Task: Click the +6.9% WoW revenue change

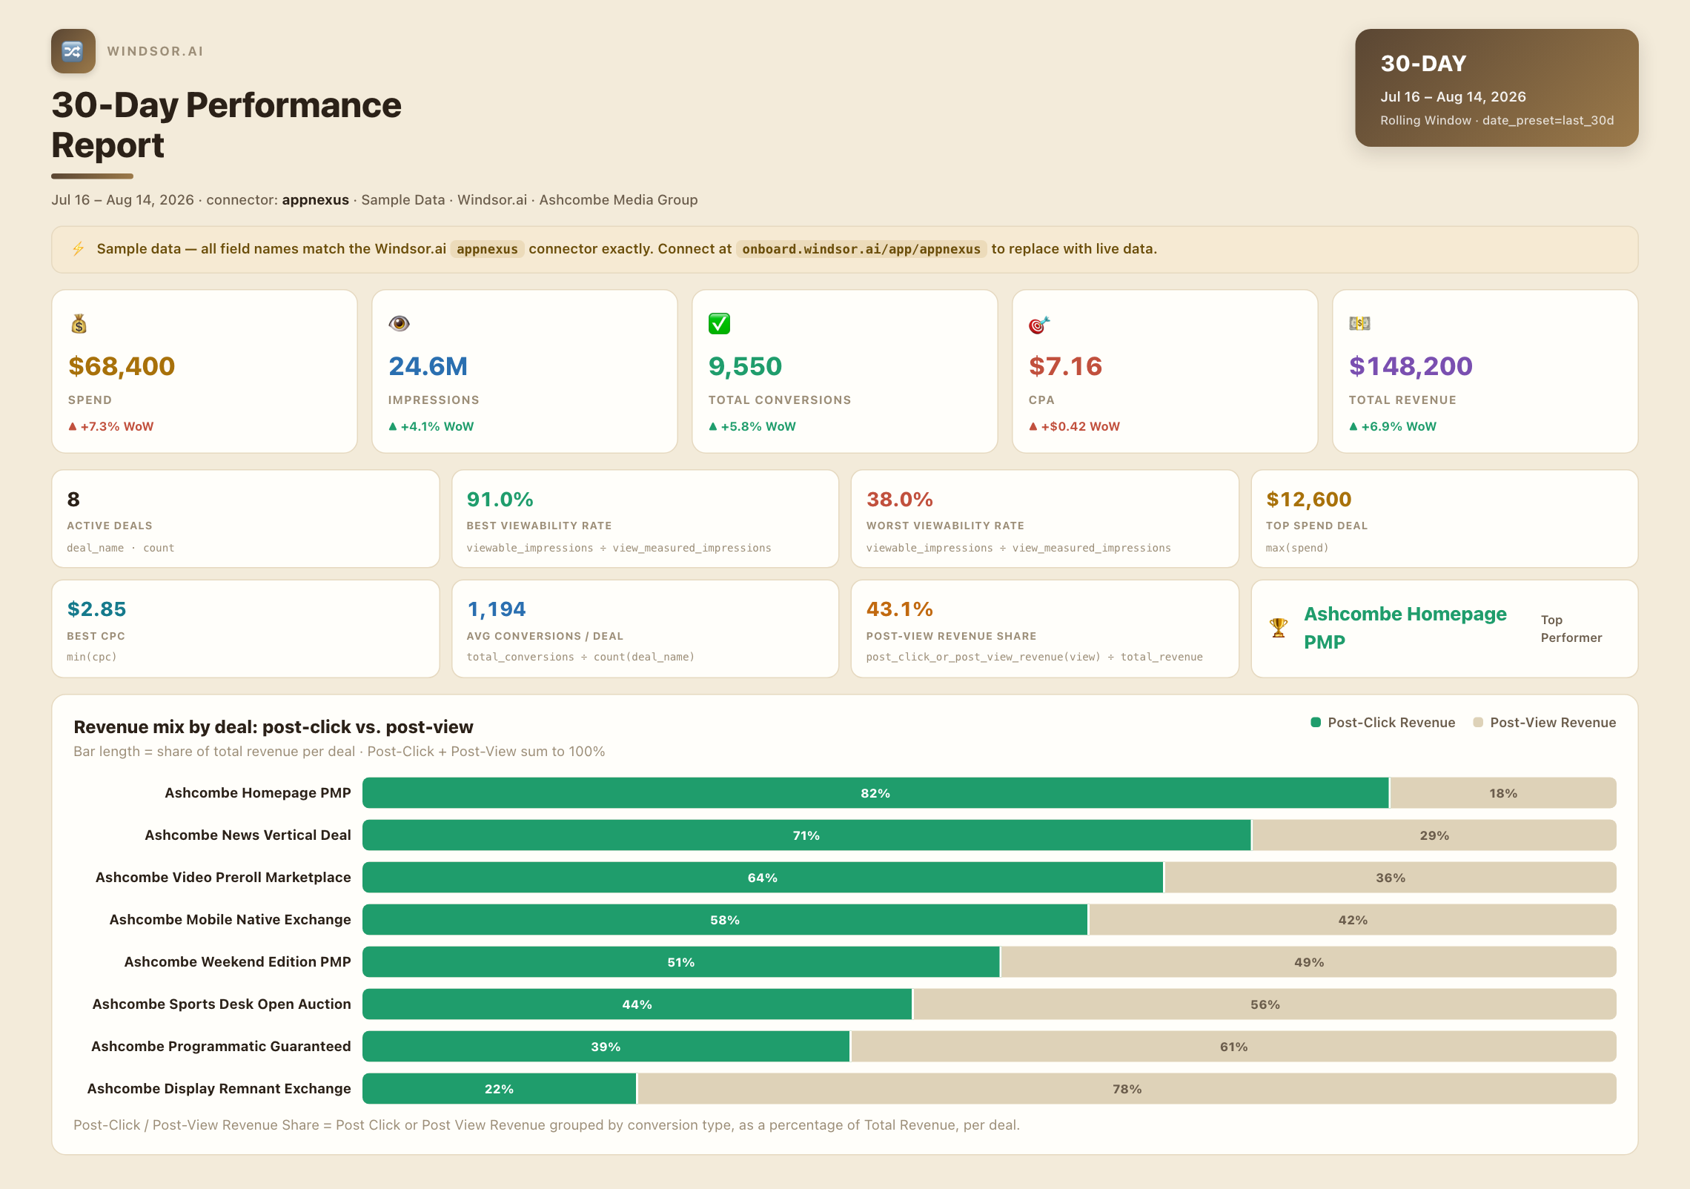Action: coord(1392,426)
